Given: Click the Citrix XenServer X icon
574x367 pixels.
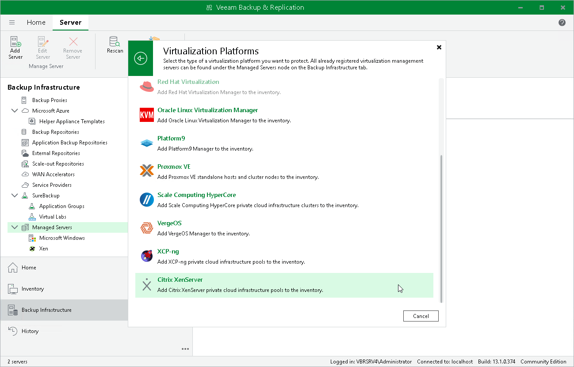Looking at the screenshot, I should click(x=147, y=284).
